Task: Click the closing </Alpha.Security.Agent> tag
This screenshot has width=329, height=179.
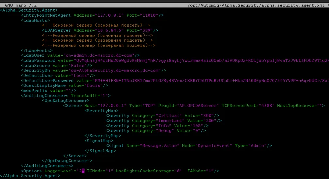Action: coord(30,176)
